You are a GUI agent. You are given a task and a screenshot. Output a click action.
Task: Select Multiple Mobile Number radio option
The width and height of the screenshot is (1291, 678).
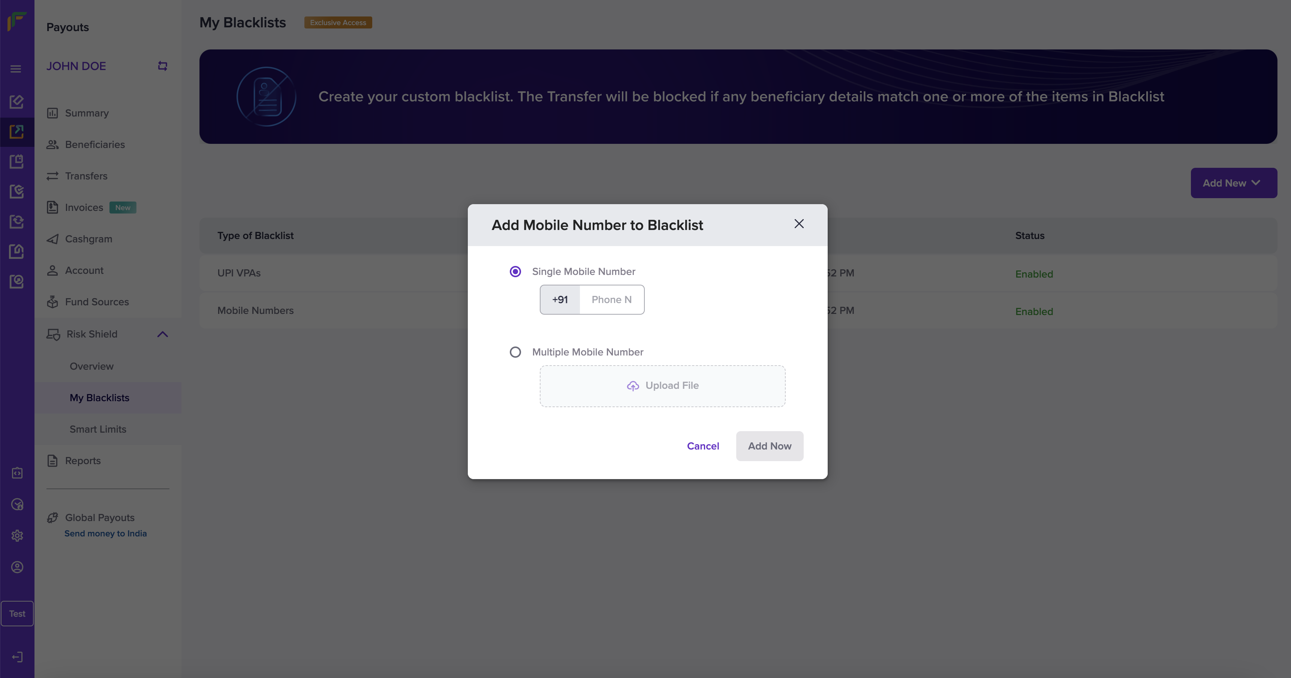pyautogui.click(x=515, y=352)
